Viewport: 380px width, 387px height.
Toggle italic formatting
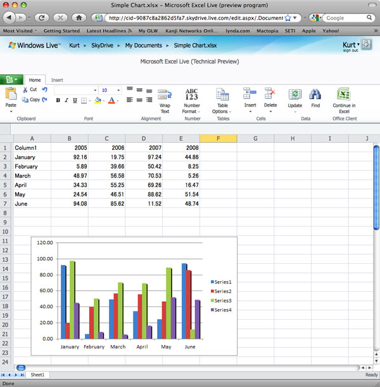pyautogui.click(x=66, y=100)
